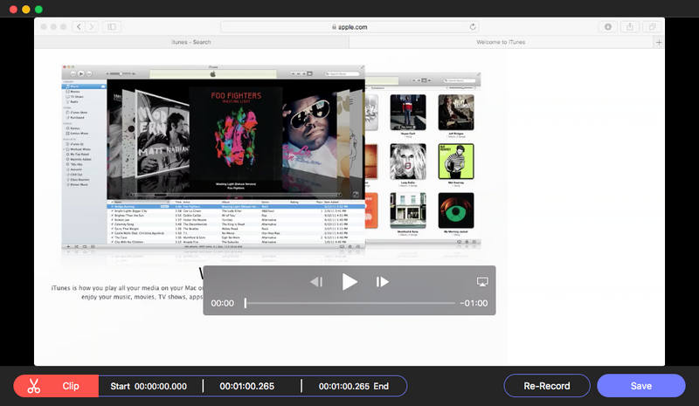Select the striped shirt album on green
The image size is (699, 406).
[456, 162]
